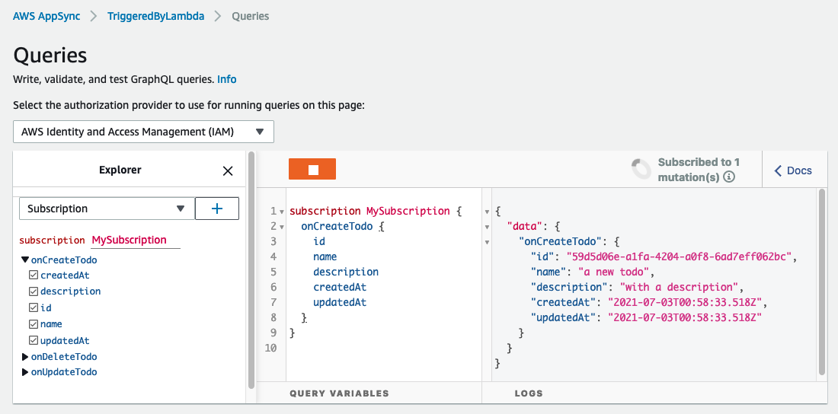
Task: Close the Explorer panel with X
Action: [228, 171]
